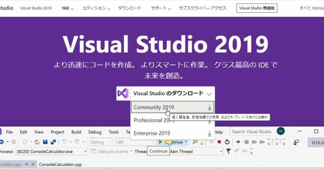
Task: Pause debugging with the Break All icon
Action: click(x=211, y=142)
